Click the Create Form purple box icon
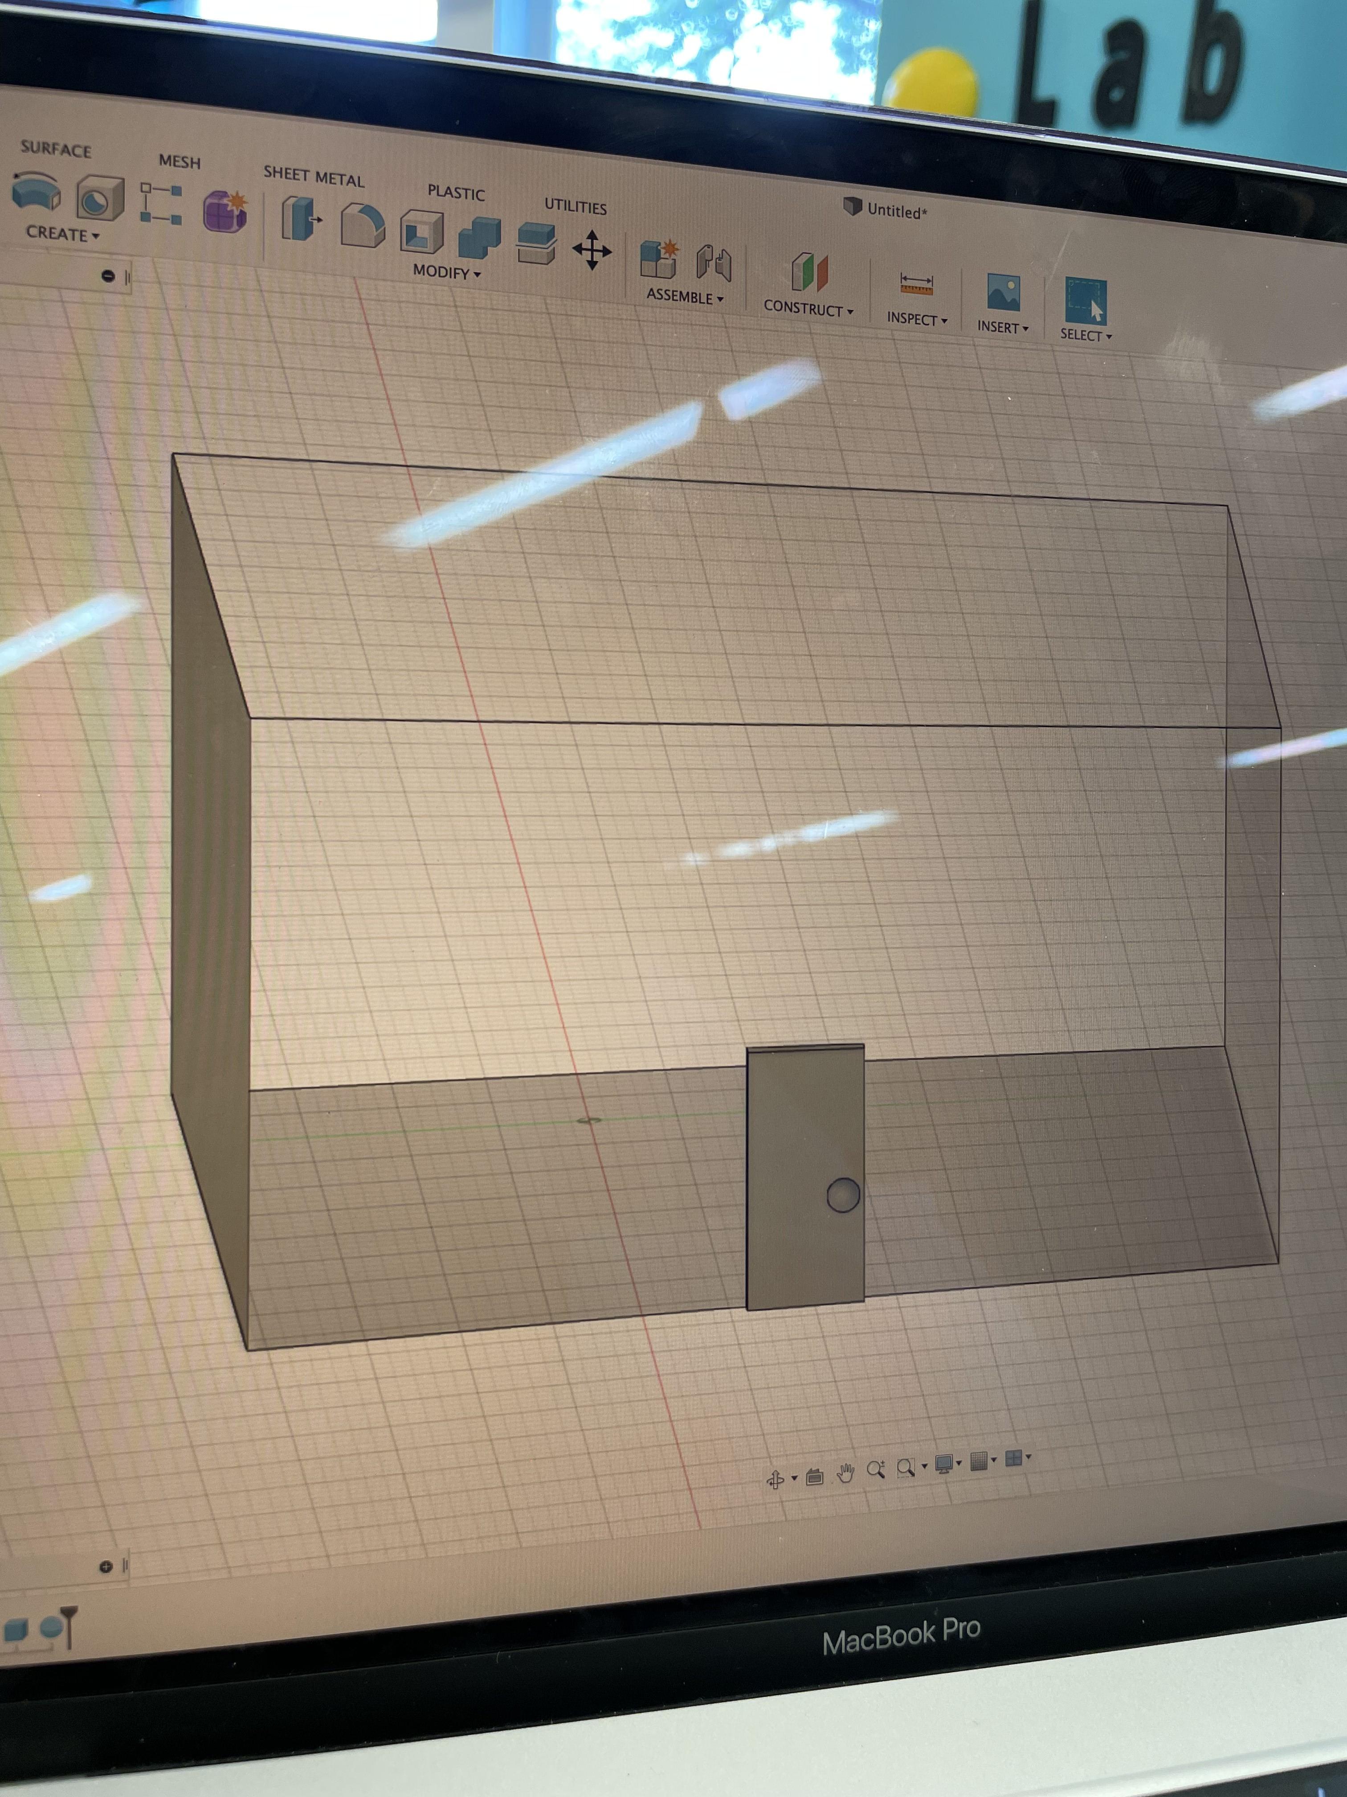This screenshot has height=1797, width=1347. [x=225, y=211]
